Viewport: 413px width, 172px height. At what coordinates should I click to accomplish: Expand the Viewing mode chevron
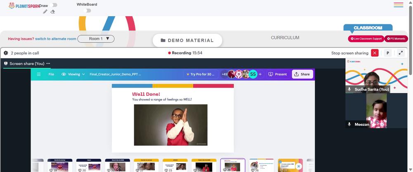[83, 74]
